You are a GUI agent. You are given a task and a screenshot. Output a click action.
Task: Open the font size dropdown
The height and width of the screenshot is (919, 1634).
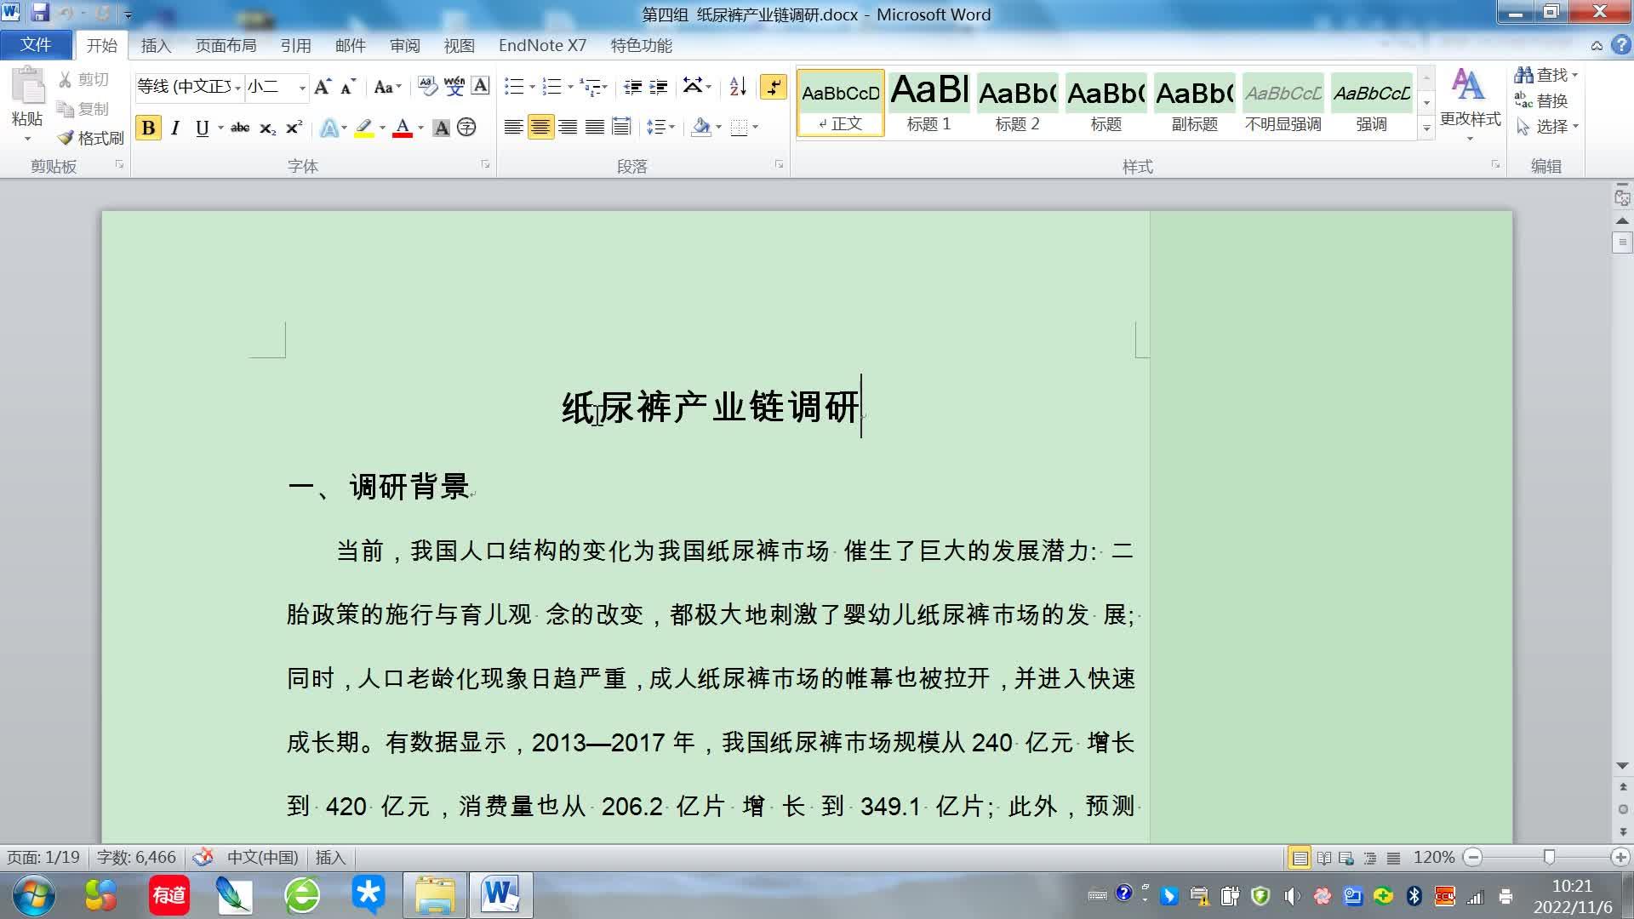(x=302, y=87)
